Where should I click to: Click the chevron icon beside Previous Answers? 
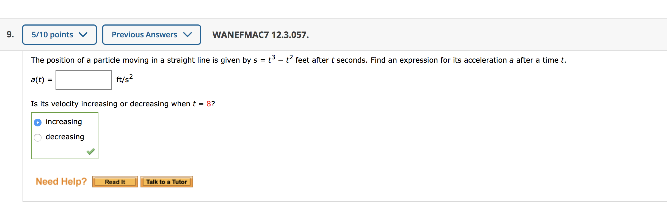point(188,35)
